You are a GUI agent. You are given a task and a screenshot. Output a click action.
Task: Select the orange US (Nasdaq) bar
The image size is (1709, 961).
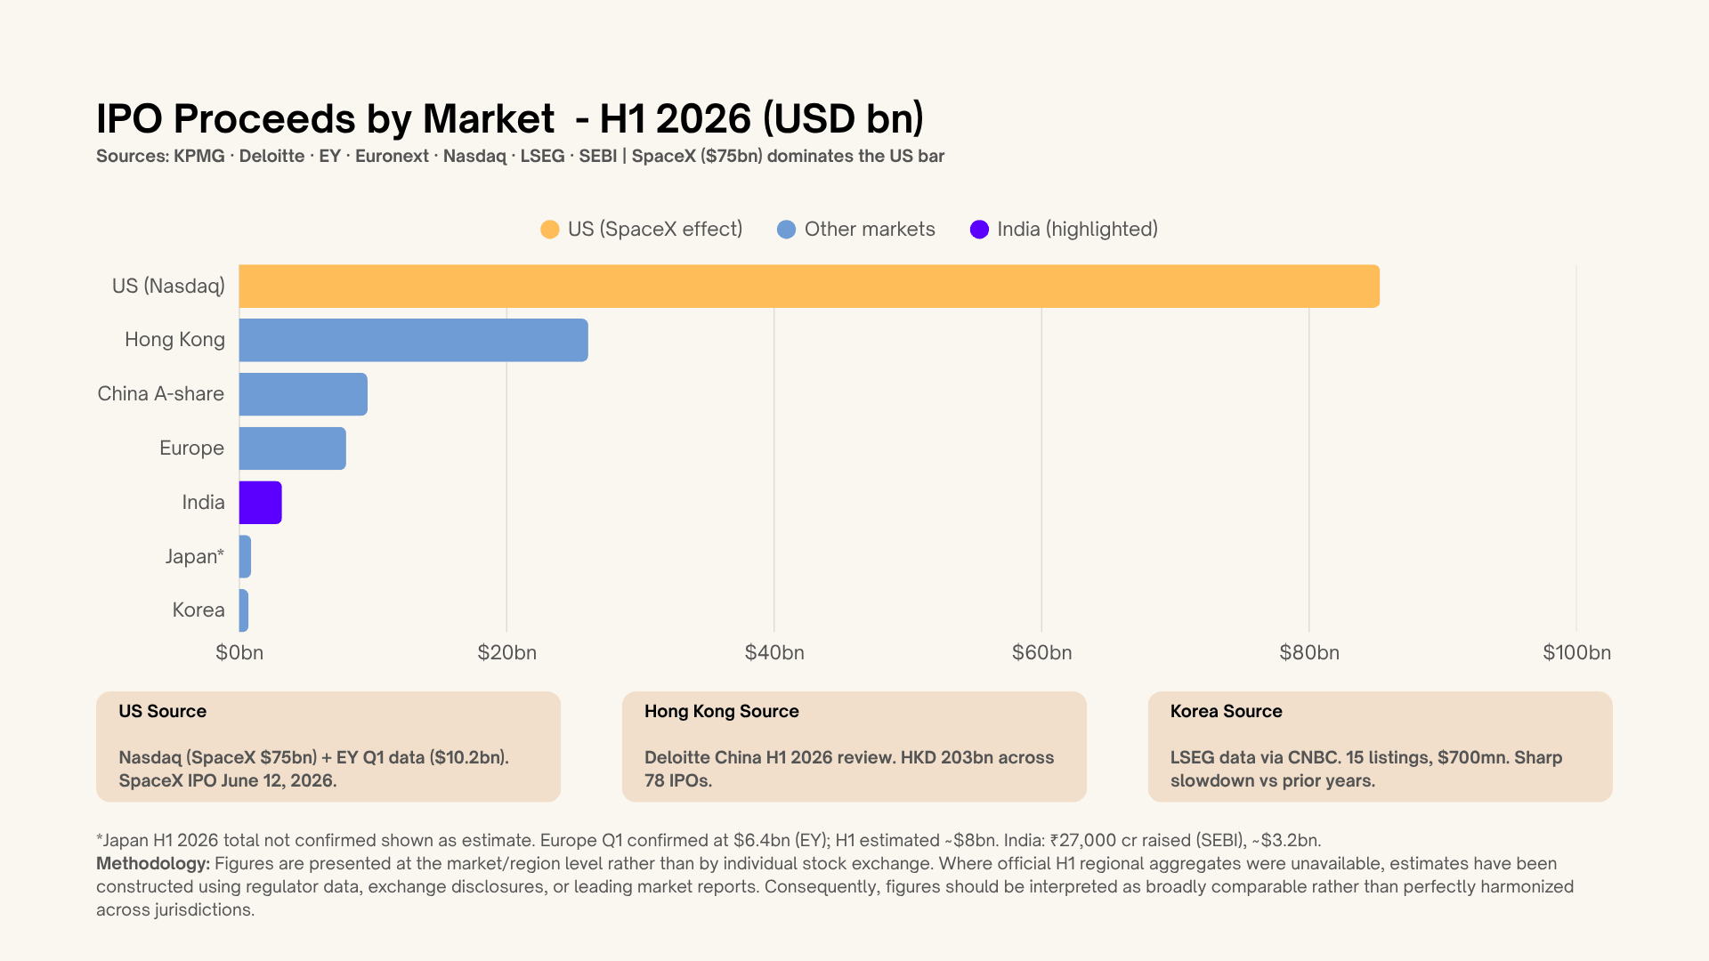click(x=809, y=287)
